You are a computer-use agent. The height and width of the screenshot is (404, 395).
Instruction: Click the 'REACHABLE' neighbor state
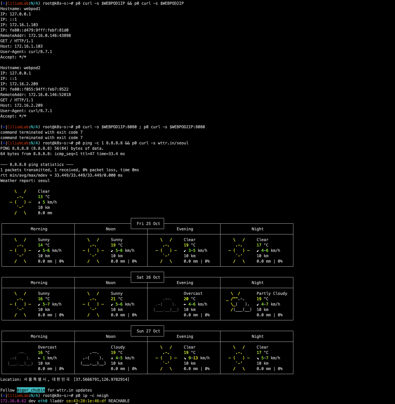pos(119,401)
